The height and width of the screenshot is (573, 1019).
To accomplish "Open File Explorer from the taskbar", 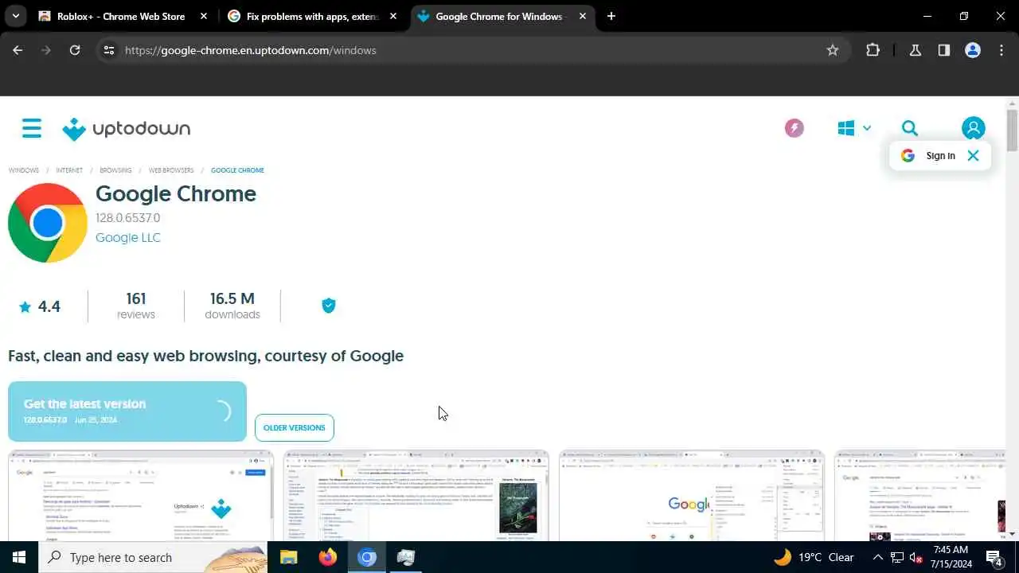I will pyautogui.click(x=288, y=557).
